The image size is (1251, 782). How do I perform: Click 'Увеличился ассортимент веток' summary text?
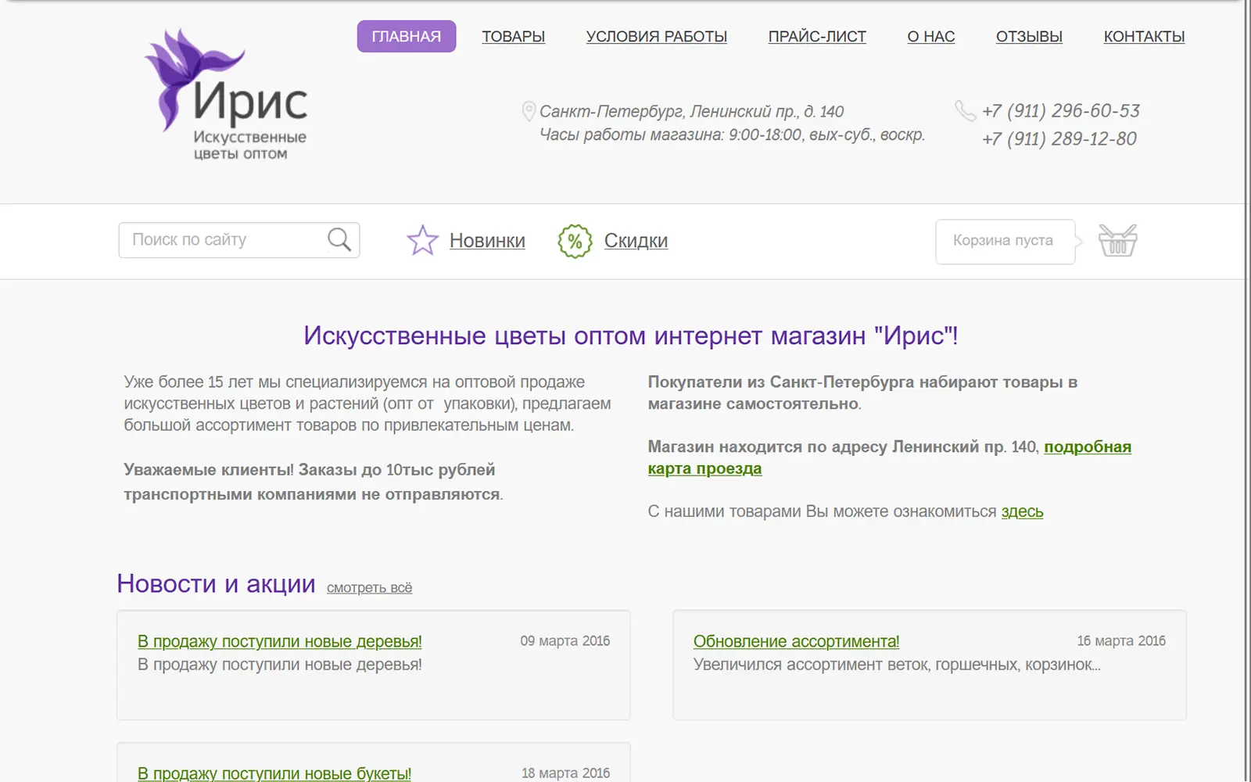coord(897,665)
